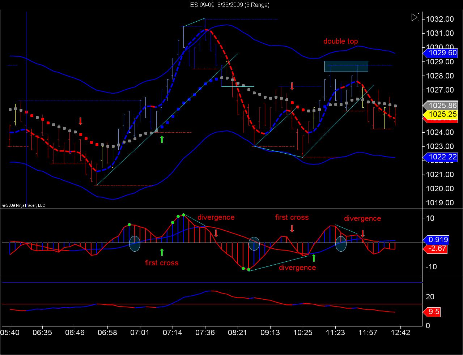Click the red 9.5 indicator value marker
463x355 pixels.
coord(432,312)
